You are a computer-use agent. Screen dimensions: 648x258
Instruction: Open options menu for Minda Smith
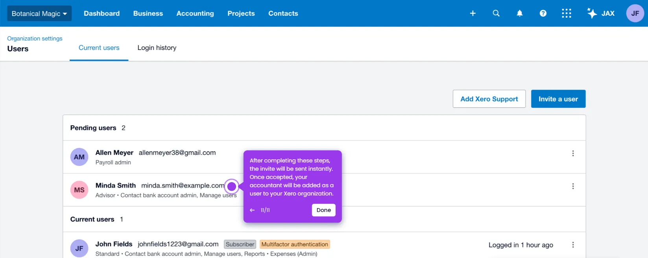coord(573,186)
